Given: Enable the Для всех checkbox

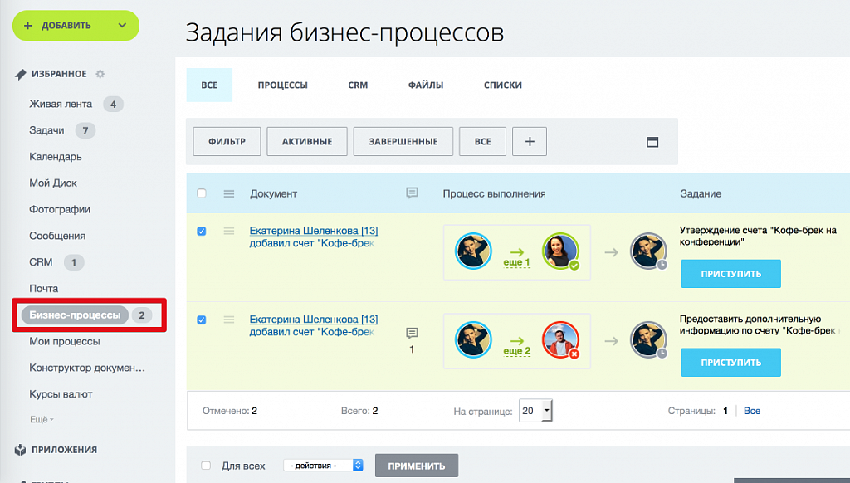Looking at the screenshot, I should 206,465.
